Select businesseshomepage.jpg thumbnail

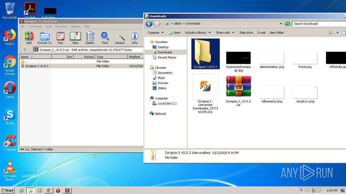click(238, 61)
